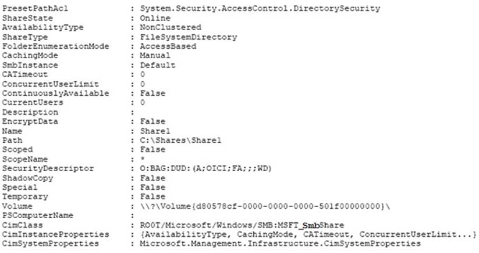The height and width of the screenshot is (253, 479).
Task: Select the ShareState value Online
Action: [155, 18]
